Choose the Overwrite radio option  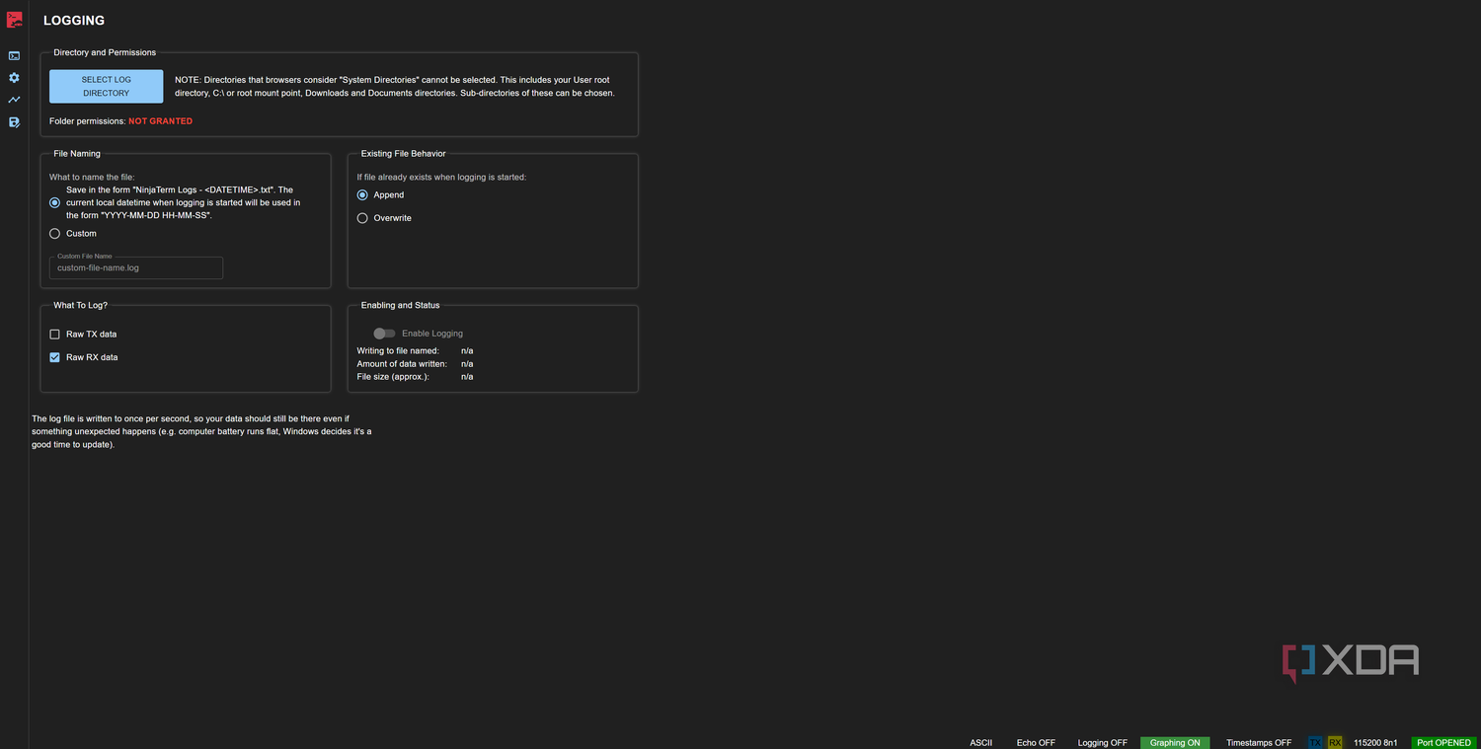point(362,218)
